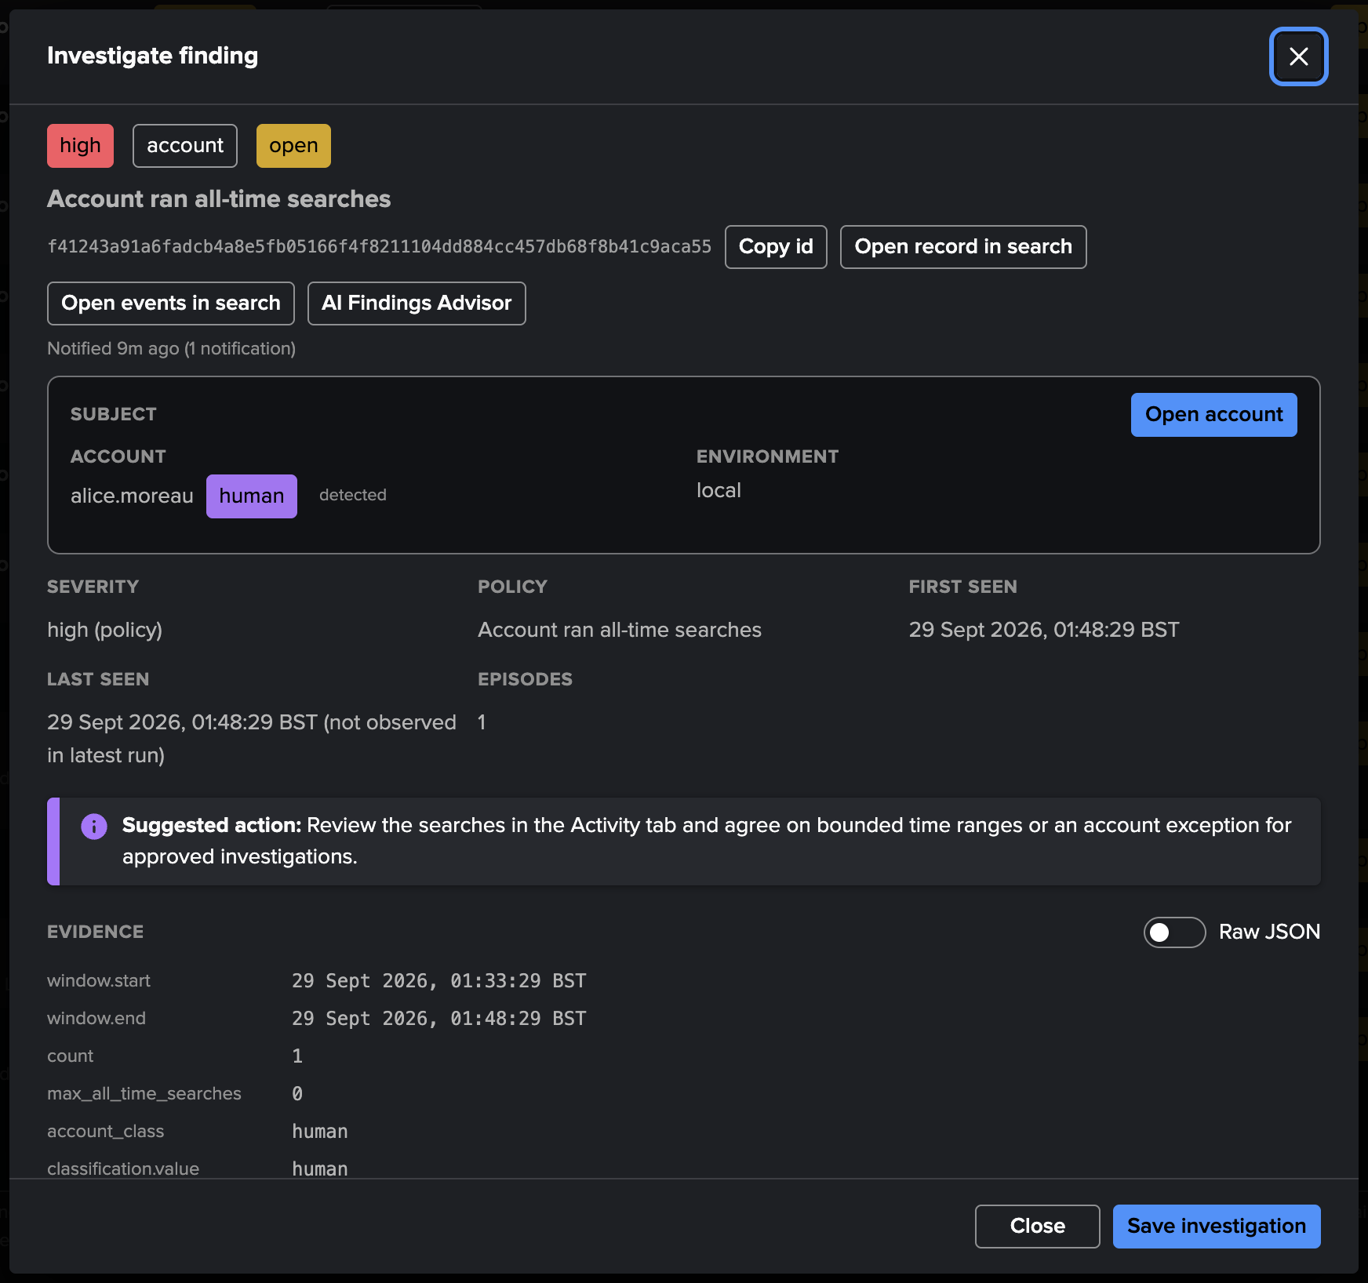Viewport: 1368px width, 1283px height.
Task: Click the environment value 'local'
Action: coord(719,491)
